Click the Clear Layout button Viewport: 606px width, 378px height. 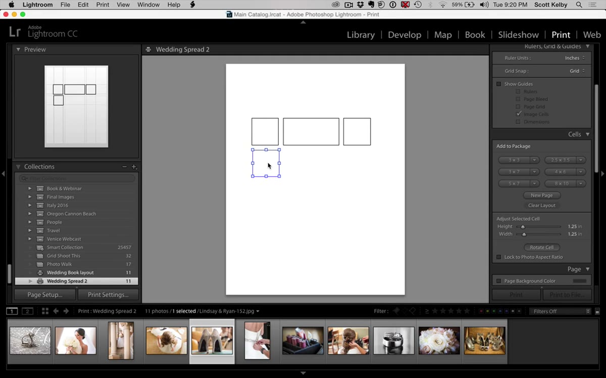(541, 205)
